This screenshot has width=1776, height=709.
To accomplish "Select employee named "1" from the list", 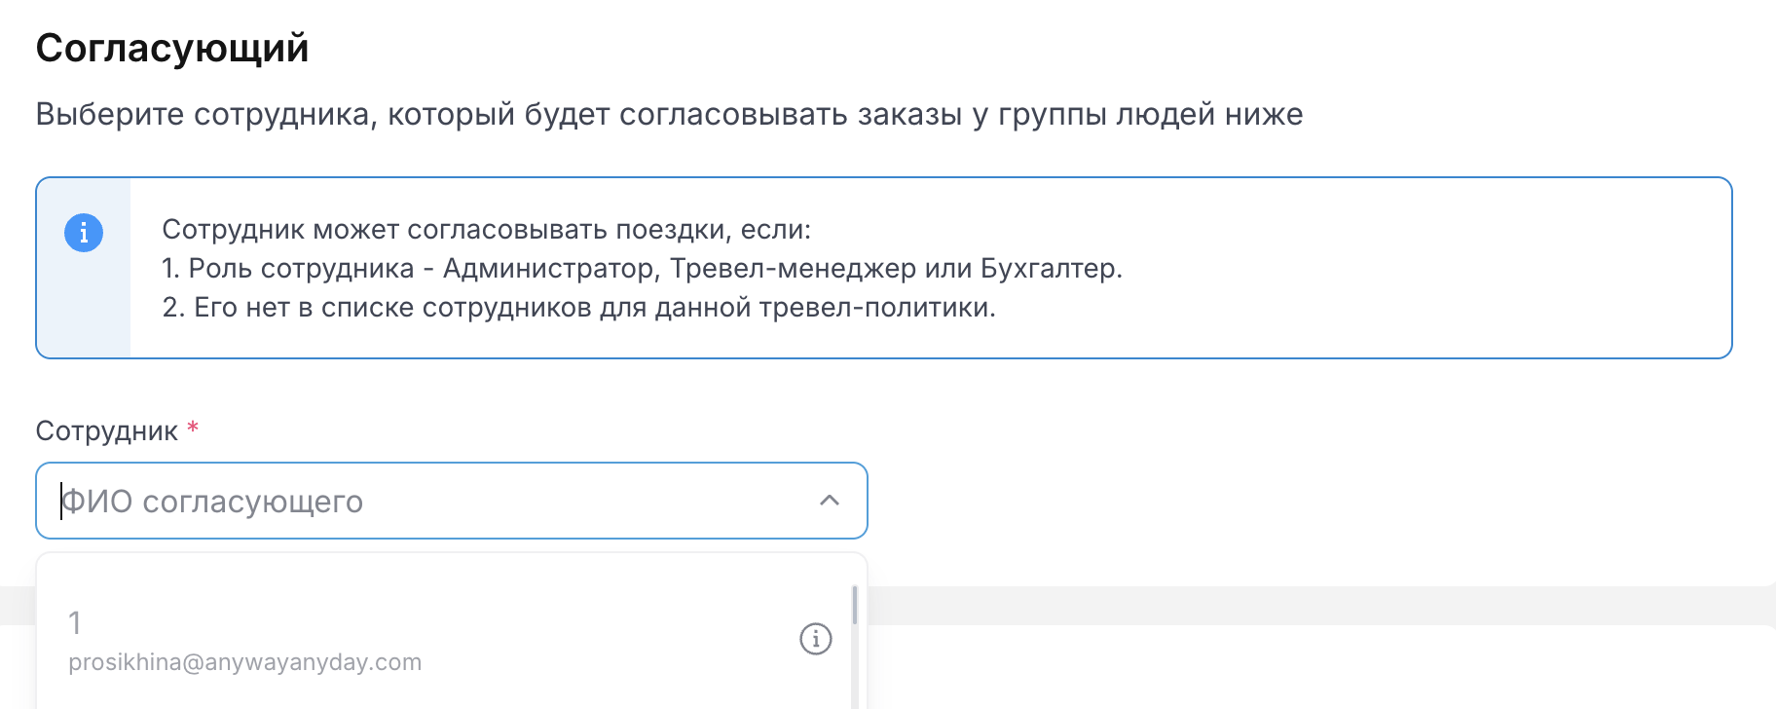I will 75,622.
